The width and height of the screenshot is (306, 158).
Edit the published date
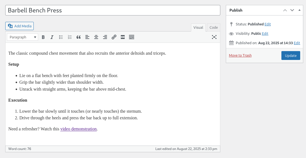297,43
